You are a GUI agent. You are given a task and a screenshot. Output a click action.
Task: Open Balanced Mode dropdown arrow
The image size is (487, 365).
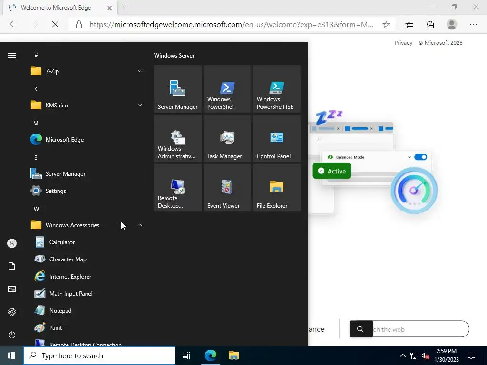click(x=409, y=157)
